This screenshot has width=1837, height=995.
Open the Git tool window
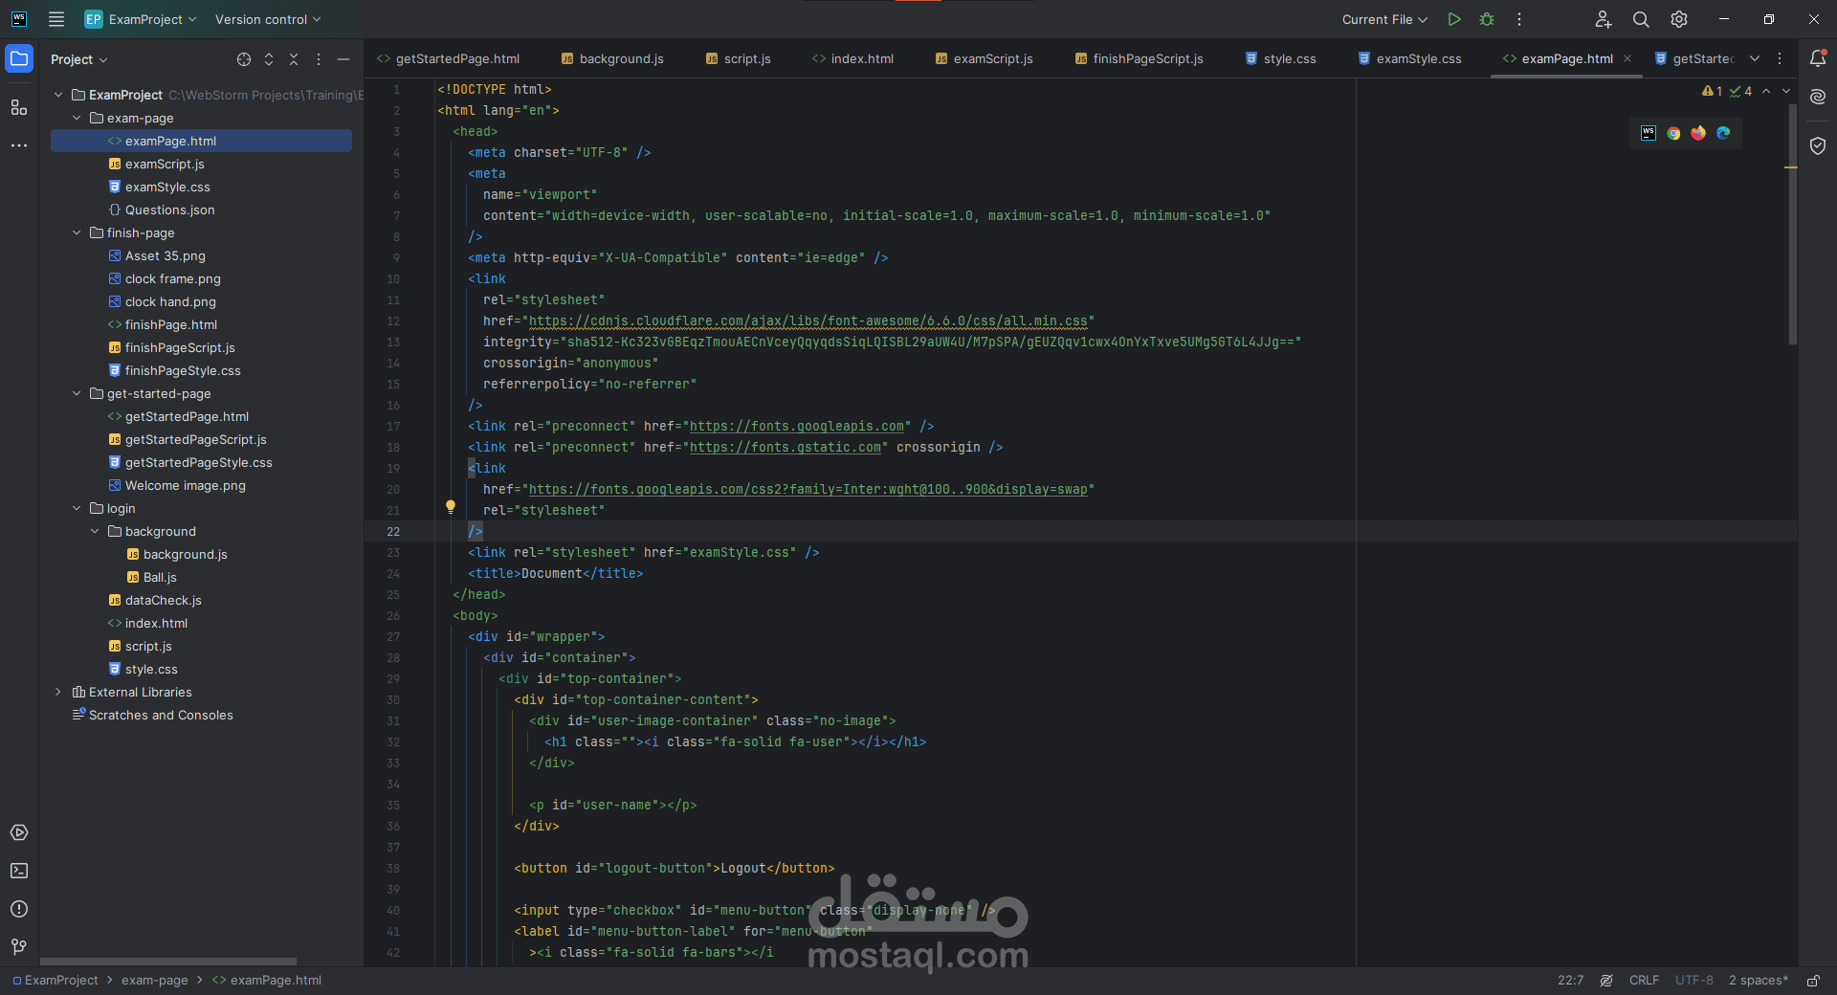click(19, 947)
